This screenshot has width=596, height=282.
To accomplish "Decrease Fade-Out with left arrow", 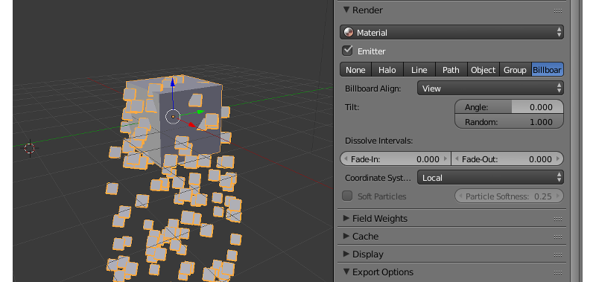I will coord(457,159).
